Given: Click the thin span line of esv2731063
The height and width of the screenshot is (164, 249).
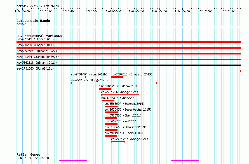Looking at the screenshot, I should 129,71.
